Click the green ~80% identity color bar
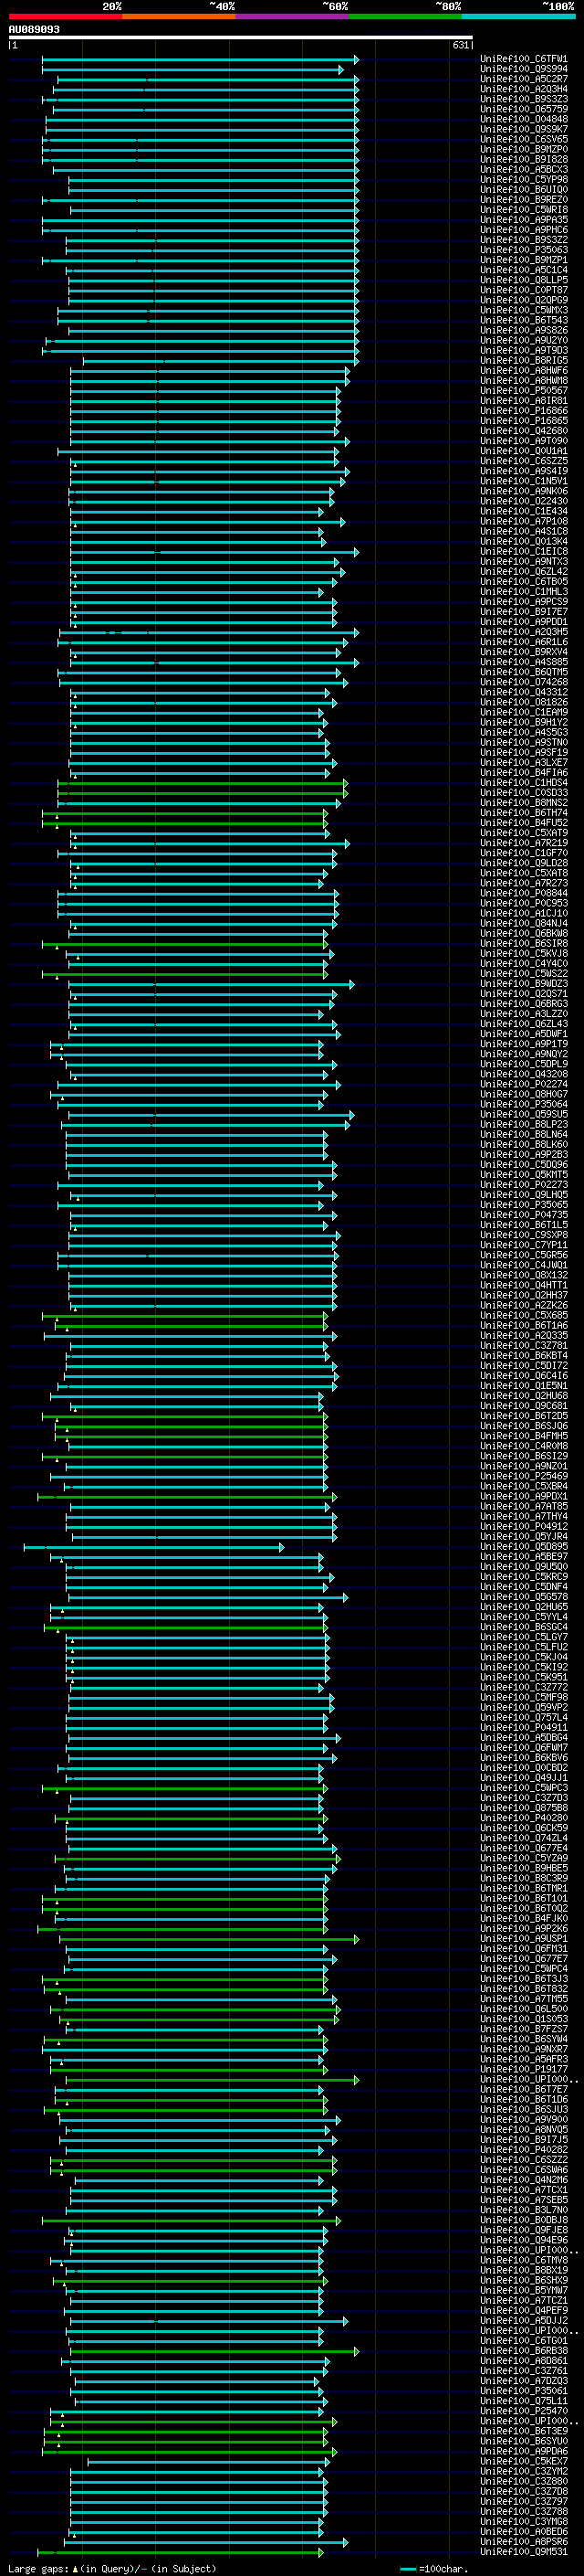The image size is (584, 2576). point(405,16)
